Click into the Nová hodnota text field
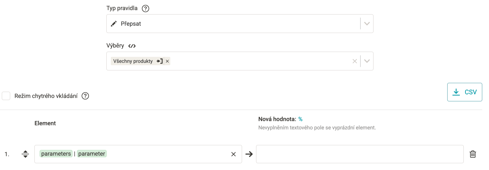Screen dimensions: 489x170 coord(360,154)
